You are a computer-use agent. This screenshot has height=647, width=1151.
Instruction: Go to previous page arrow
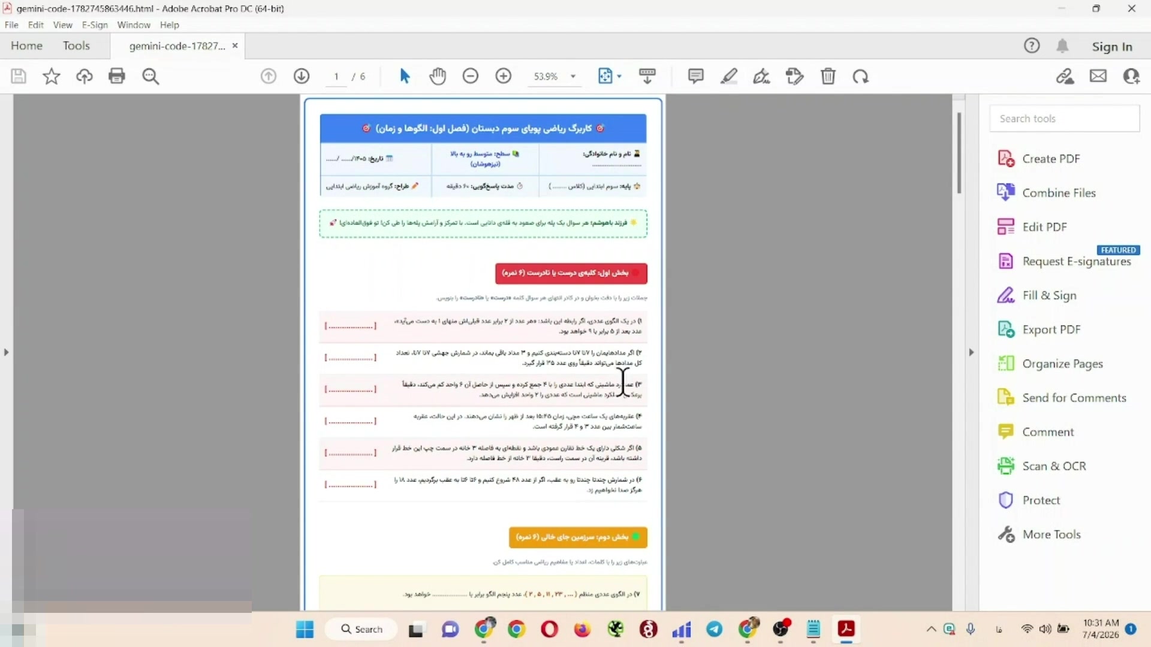(x=269, y=76)
